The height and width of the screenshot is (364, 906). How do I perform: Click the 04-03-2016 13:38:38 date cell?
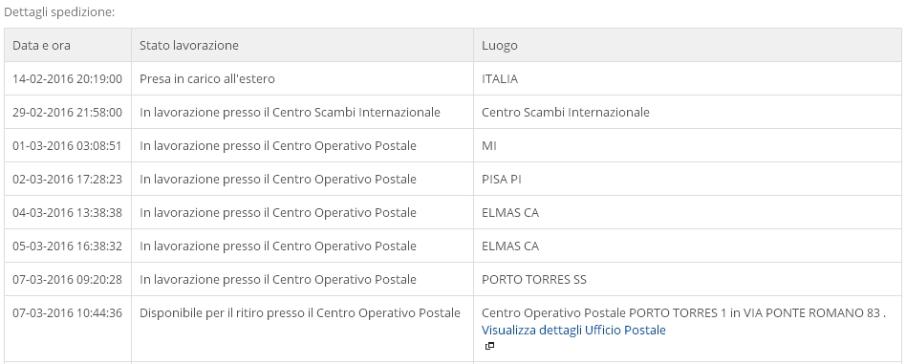click(x=67, y=213)
